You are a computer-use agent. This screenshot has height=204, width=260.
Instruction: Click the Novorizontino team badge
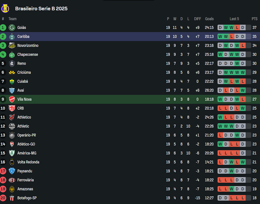[x=12, y=46]
